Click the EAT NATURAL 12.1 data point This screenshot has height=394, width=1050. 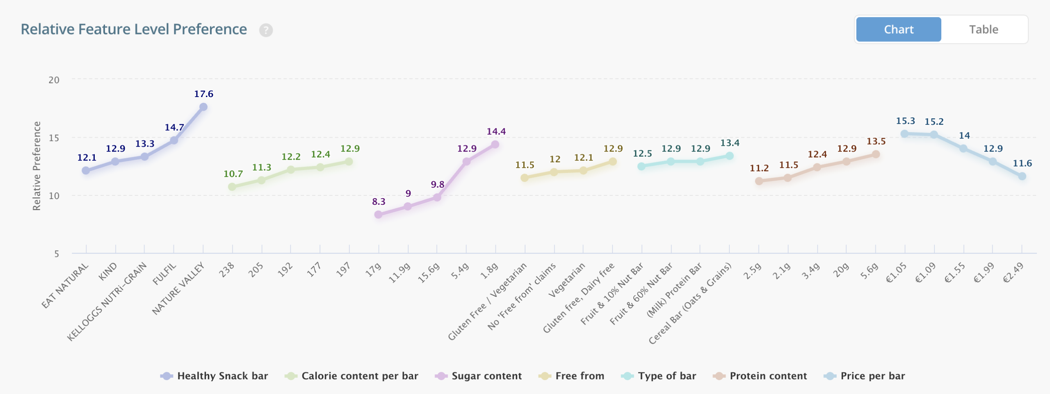pyautogui.click(x=86, y=170)
